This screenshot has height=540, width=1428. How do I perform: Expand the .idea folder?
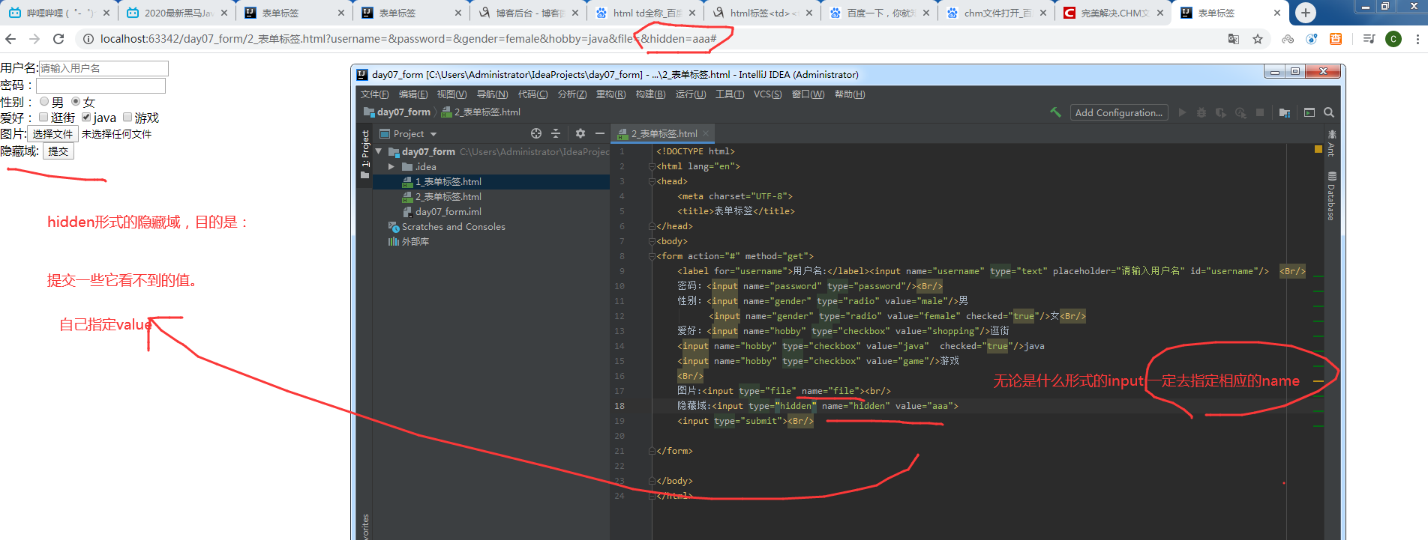(391, 166)
